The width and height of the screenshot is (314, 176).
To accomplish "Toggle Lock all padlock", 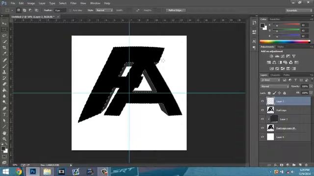I will 285,93.
